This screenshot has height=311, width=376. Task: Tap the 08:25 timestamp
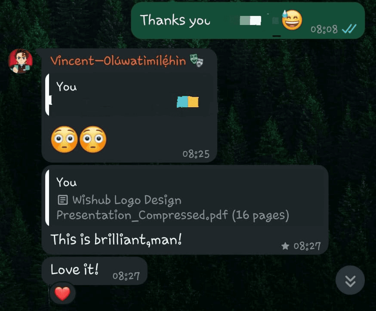(x=196, y=154)
